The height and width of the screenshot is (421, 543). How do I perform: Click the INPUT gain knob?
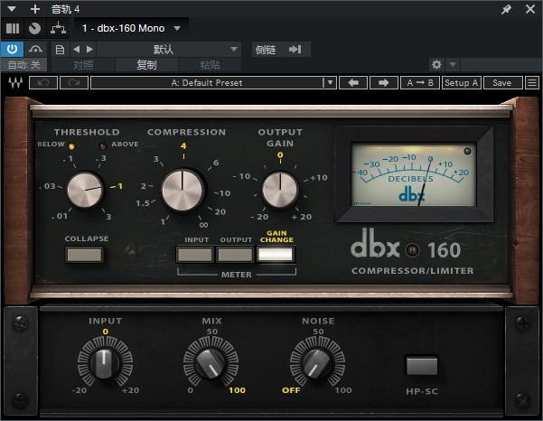point(105,363)
